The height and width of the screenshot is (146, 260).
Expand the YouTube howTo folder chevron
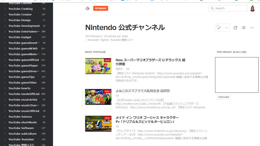coord(5,88)
